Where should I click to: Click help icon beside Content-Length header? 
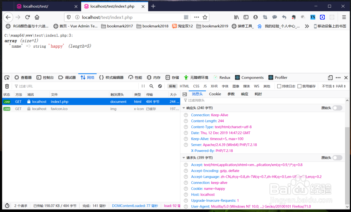[x=186, y=121]
